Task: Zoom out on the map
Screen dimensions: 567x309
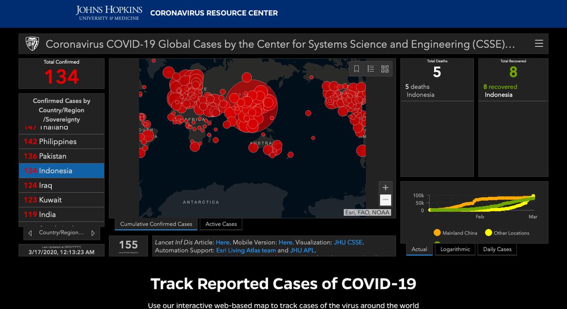Action: (x=386, y=200)
